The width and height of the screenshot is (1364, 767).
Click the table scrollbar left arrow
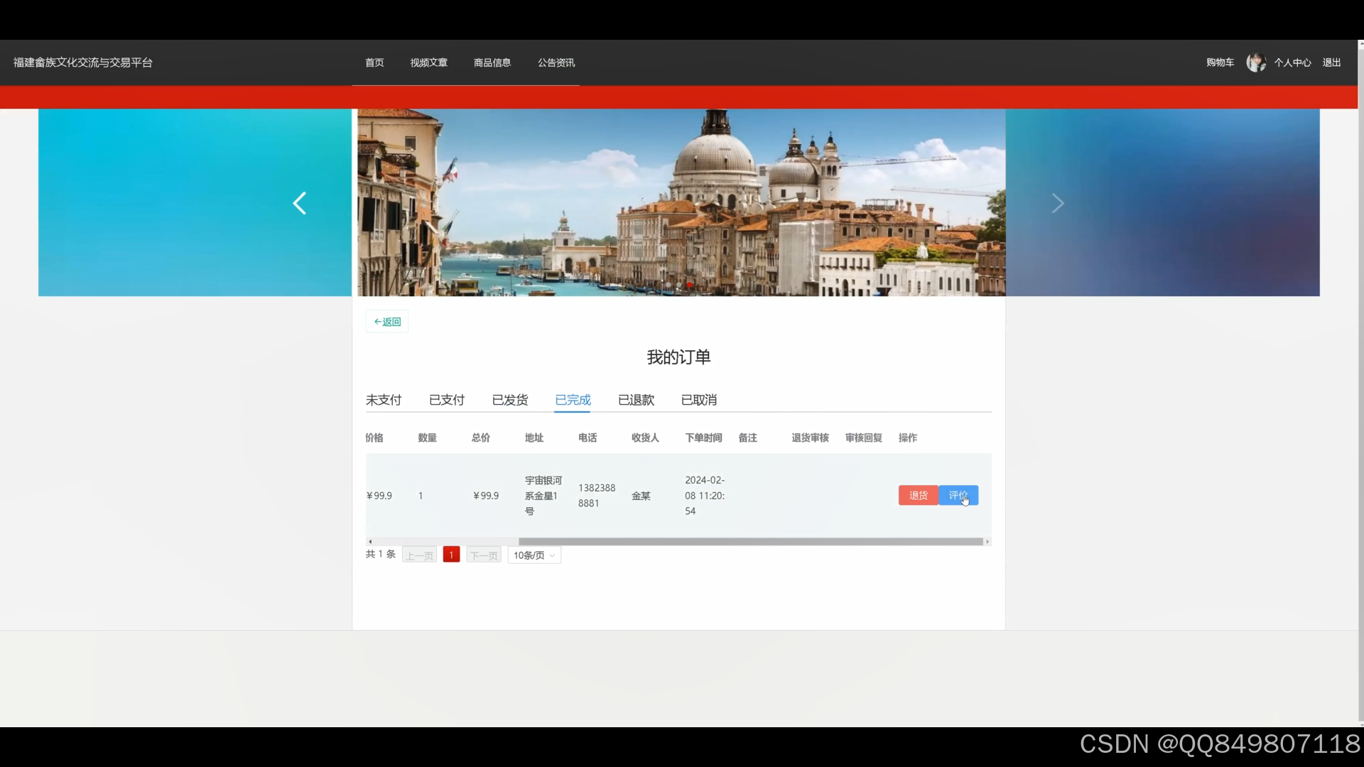pyautogui.click(x=370, y=542)
